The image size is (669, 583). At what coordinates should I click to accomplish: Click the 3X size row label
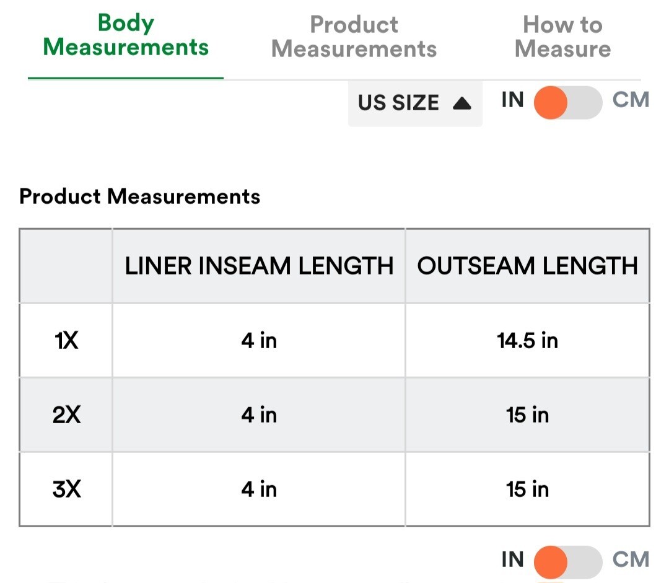click(66, 489)
